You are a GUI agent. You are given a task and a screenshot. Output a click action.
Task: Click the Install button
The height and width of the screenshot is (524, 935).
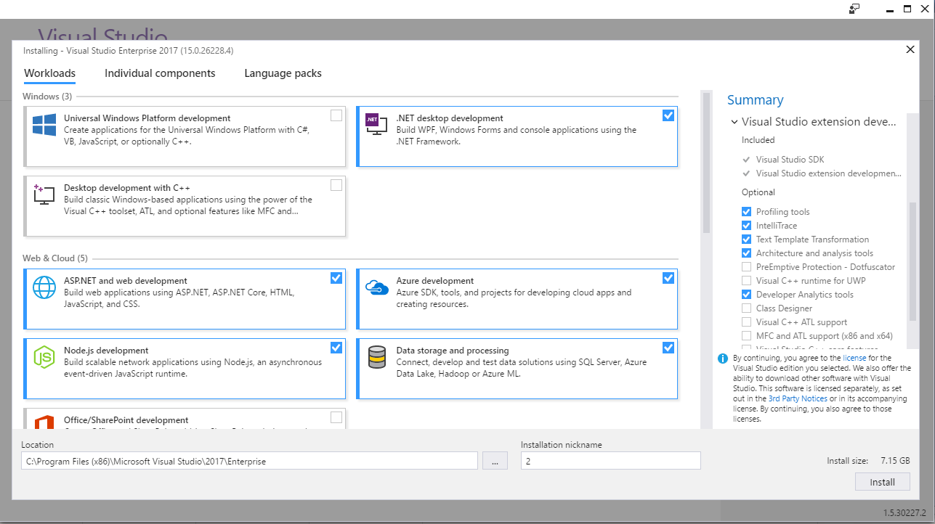coord(882,482)
